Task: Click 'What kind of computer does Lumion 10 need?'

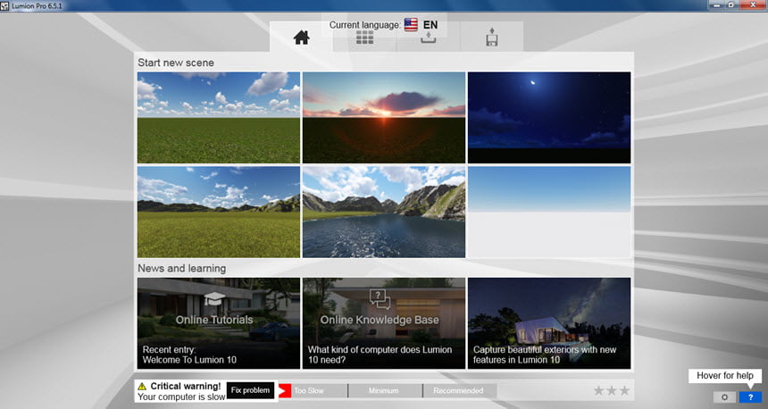Action: (380, 355)
